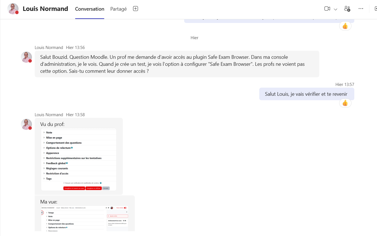The height and width of the screenshot is (236, 377).
Task: Click the add a tab plus icon
Action: [135, 9]
